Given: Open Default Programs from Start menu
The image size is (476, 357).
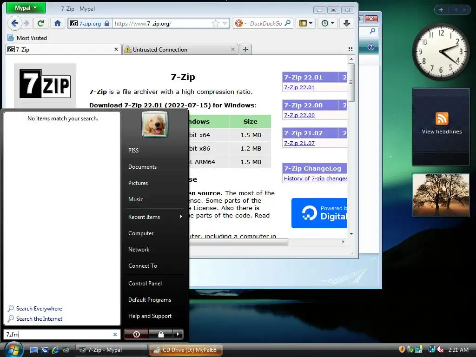Looking at the screenshot, I should pyautogui.click(x=149, y=300).
